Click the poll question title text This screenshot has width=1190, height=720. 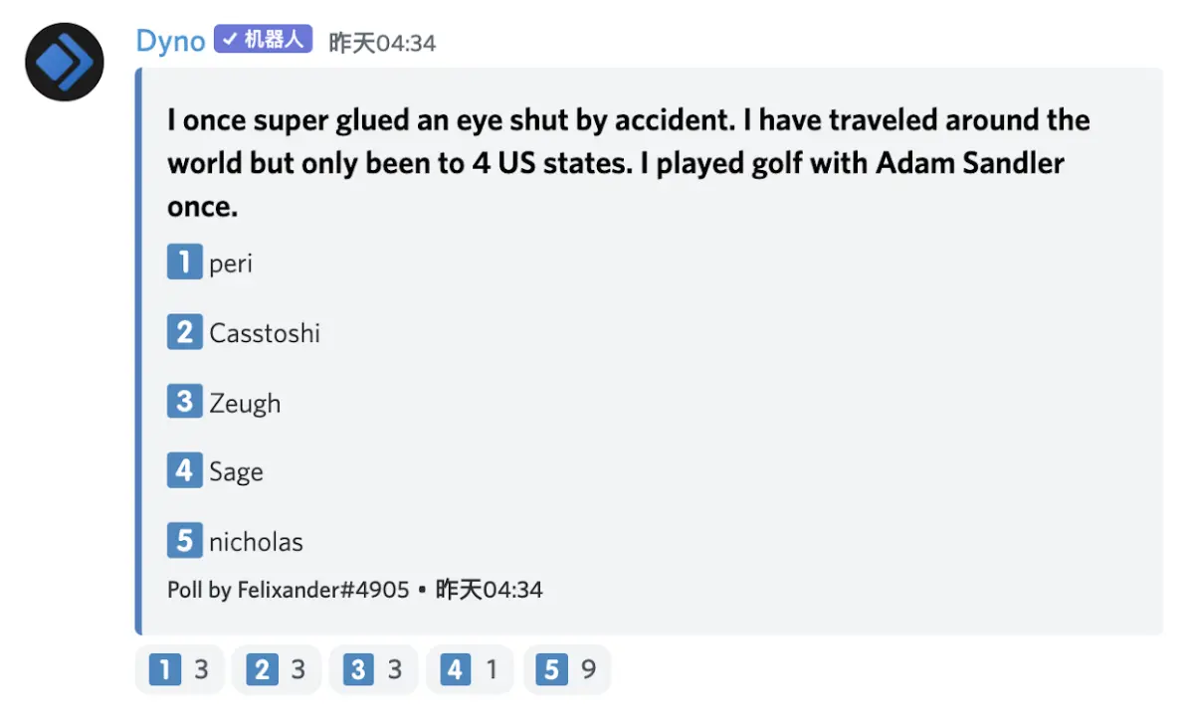[628, 163]
